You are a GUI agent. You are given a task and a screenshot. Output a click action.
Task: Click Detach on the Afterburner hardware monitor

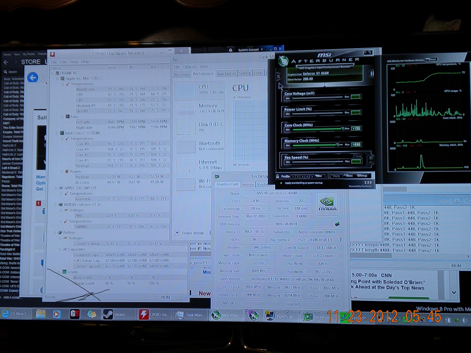pyautogui.click(x=431, y=60)
